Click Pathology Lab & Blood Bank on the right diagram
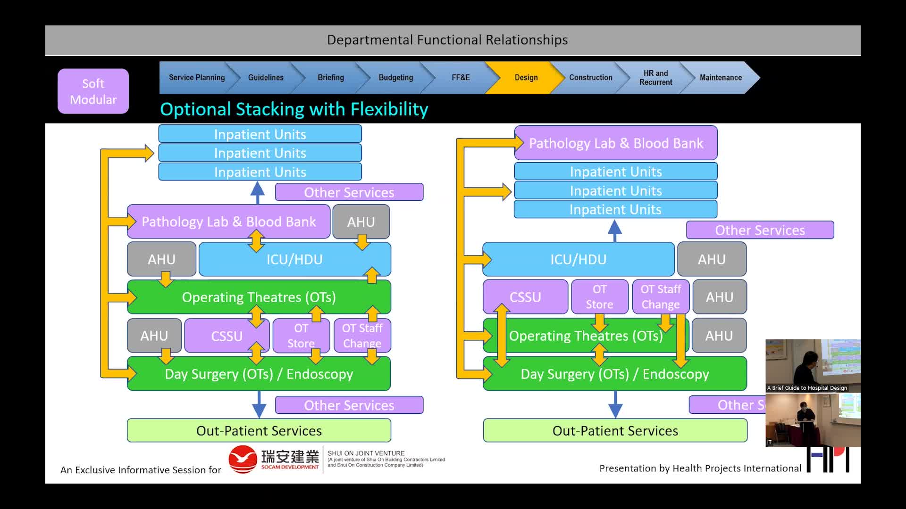 tap(616, 143)
